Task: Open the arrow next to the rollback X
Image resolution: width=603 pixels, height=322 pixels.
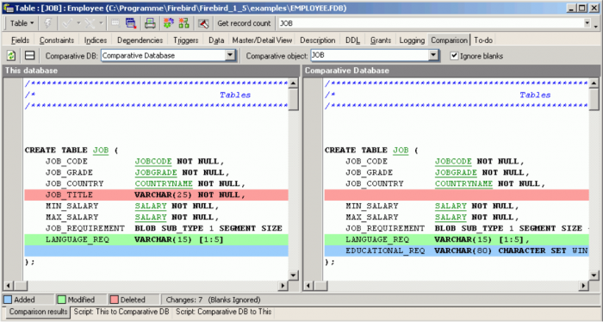Action: click(101, 23)
